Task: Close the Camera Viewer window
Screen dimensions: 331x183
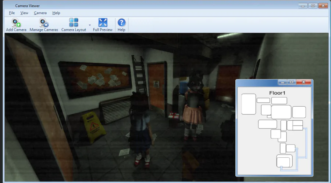Action: (x=323, y=6)
